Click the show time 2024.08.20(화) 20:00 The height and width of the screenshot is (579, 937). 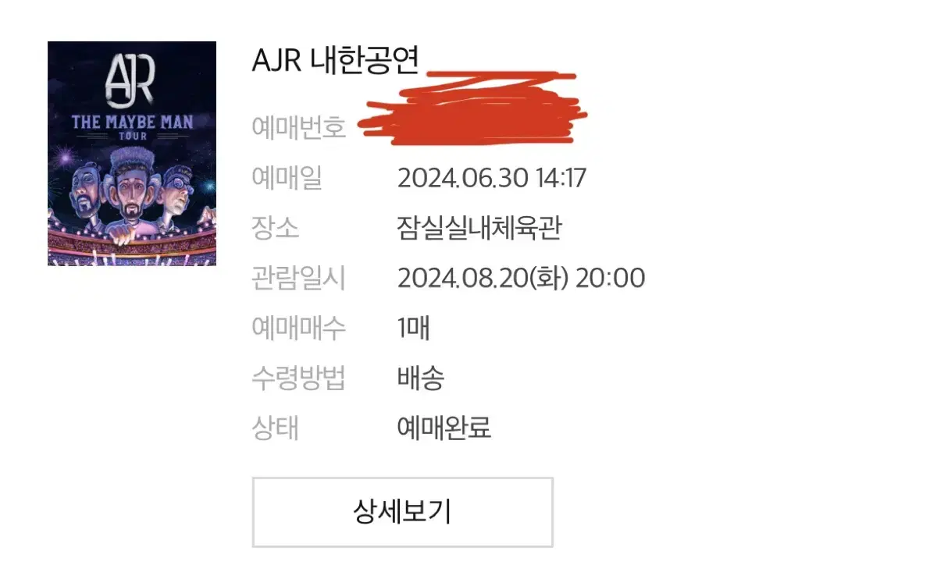[x=521, y=278]
